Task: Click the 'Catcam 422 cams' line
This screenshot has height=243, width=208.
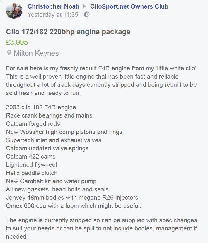Action: point(30,156)
